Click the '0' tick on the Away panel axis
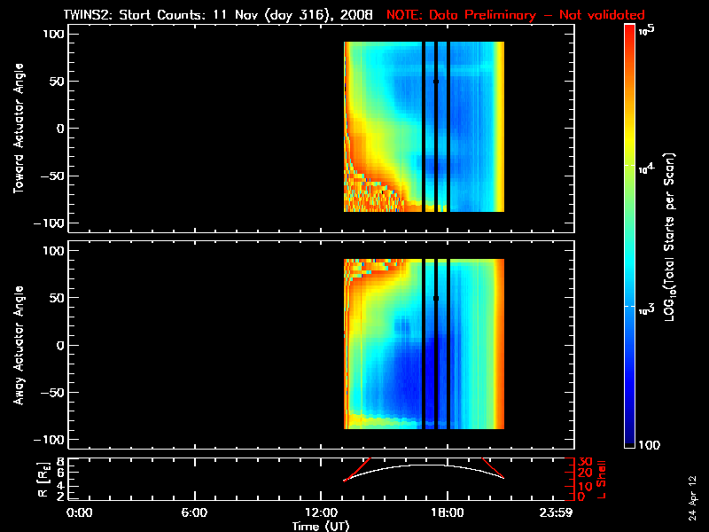The width and height of the screenshot is (709, 532). pyautogui.click(x=60, y=345)
